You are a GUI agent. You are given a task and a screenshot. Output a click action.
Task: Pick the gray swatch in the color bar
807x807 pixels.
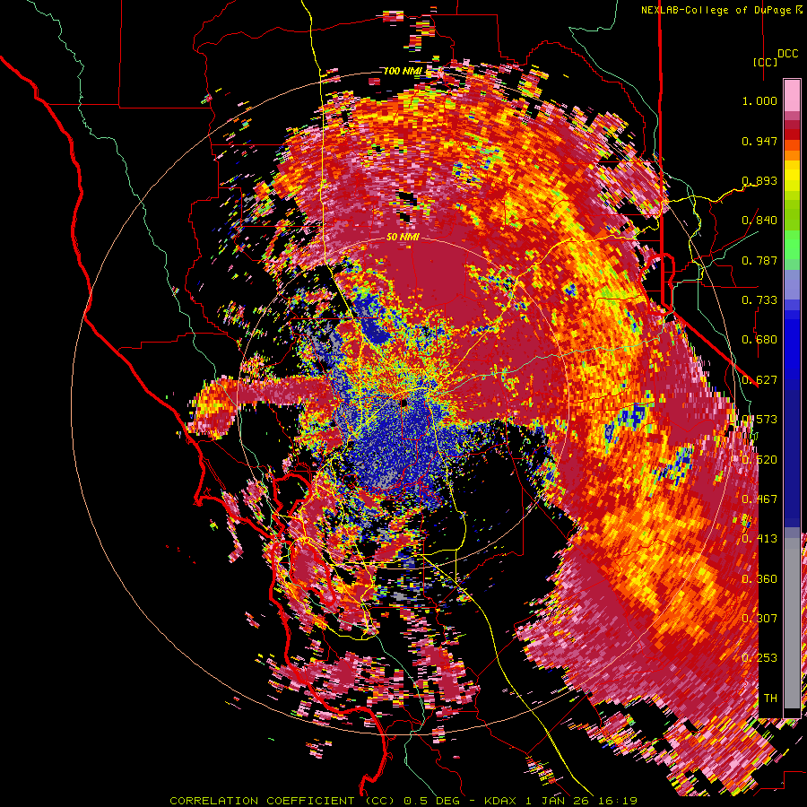pos(792,623)
